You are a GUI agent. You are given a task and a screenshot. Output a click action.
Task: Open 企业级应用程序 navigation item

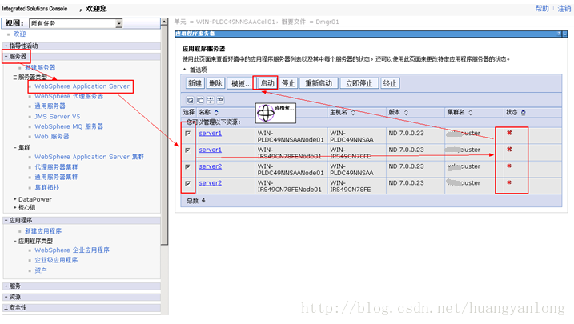pyautogui.click(x=56, y=260)
